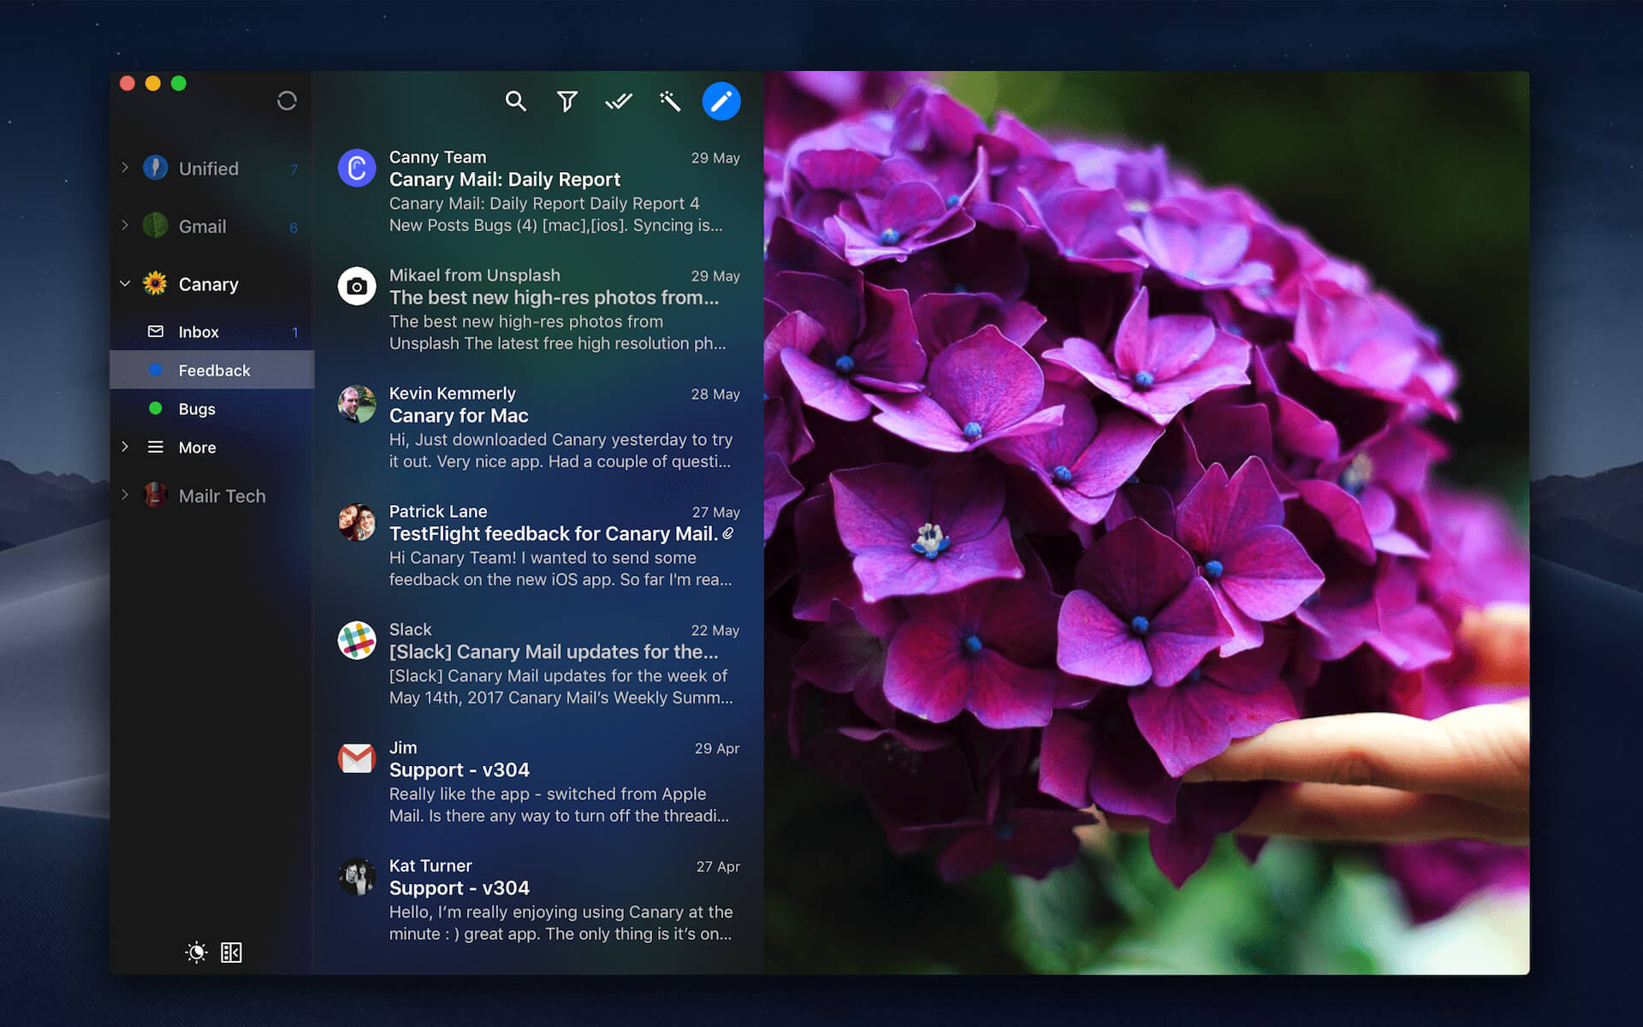1643x1027 pixels.
Task: Click the Inbox envelope icon
Action: [155, 331]
